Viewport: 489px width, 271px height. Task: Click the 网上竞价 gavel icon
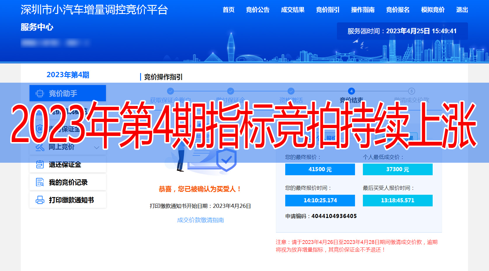point(40,147)
